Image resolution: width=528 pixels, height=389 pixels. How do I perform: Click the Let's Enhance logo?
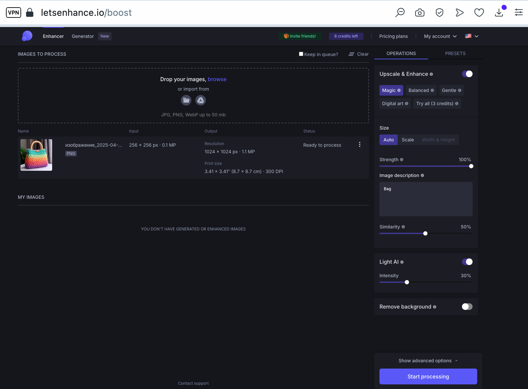pyautogui.click(x=27, y=36)
